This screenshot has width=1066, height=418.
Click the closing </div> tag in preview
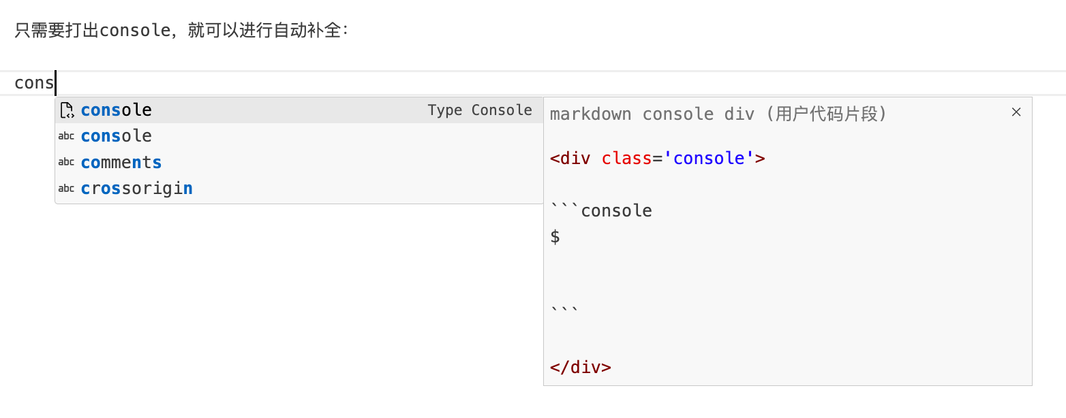pyautogui.click(x=581, y=368)
